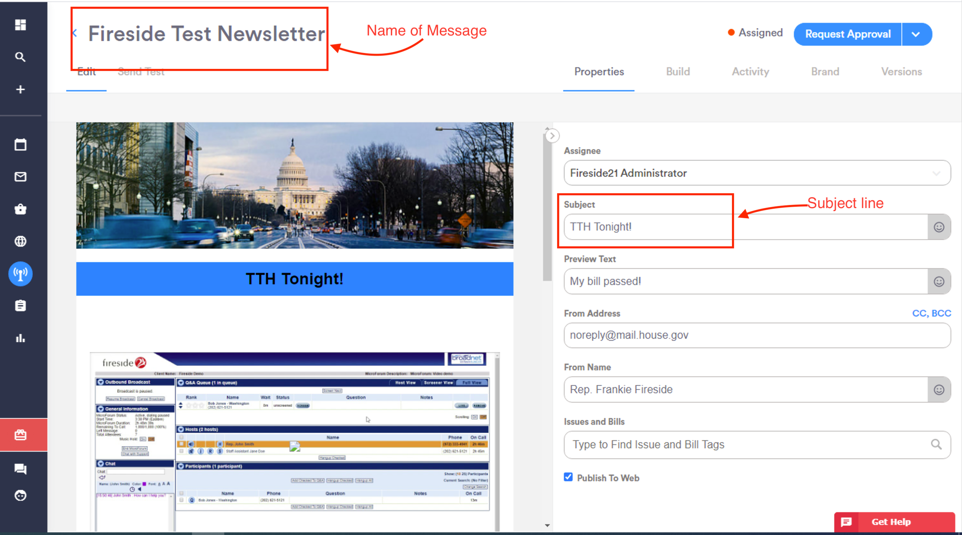Click into the Subject input field
Image resolution: width=962 pixels, height=535 pixels.
click(745, 227)
